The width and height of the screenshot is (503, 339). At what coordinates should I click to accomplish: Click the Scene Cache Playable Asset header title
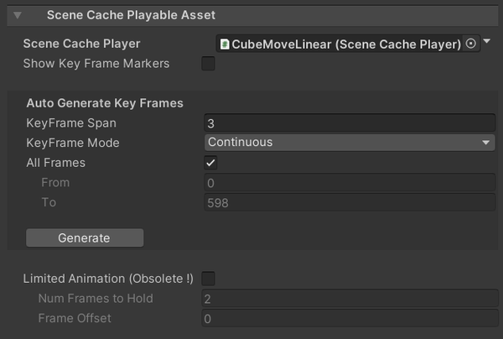[131, 15]
